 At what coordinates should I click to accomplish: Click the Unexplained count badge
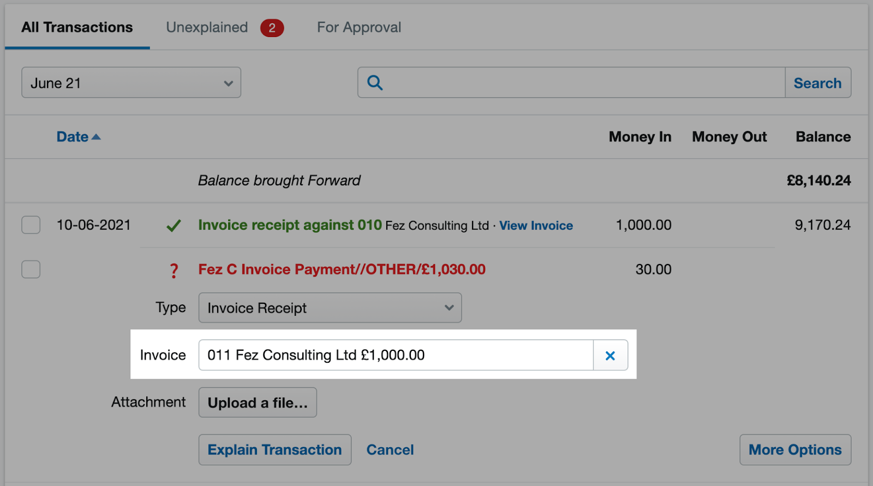point(272,28)
